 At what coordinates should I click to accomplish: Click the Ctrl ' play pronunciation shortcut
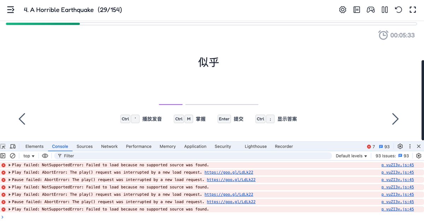pos(141,119)
